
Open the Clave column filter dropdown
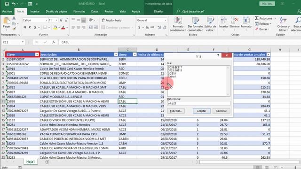click(x=37, y=54)
